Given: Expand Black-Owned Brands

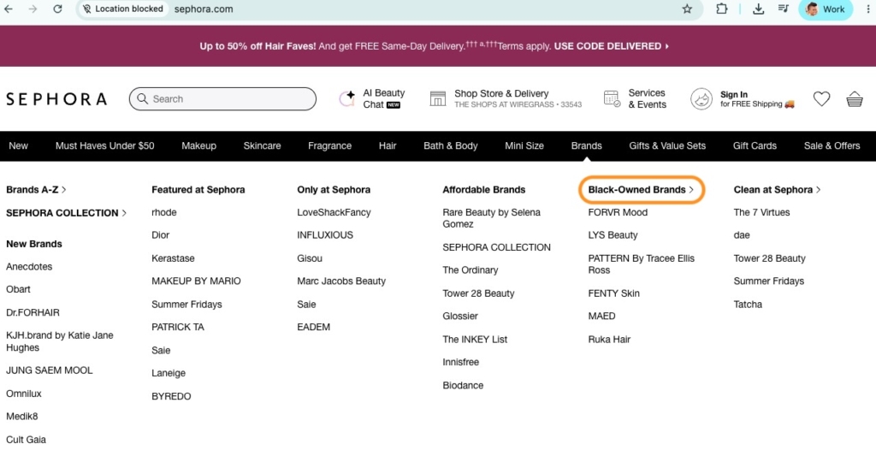Looking at the screenshot, I should 642,190.
